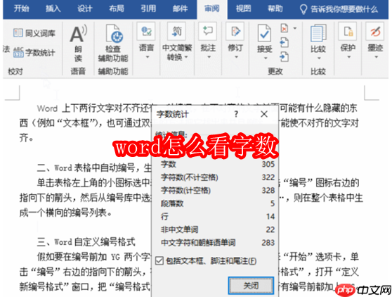392x297 pixels.
Task: Expand the 中文简繁转换 dropdown arrow
Action: pyautogui.click(x=186, y=57)
